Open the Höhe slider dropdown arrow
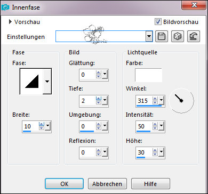 tap(161, 152)
